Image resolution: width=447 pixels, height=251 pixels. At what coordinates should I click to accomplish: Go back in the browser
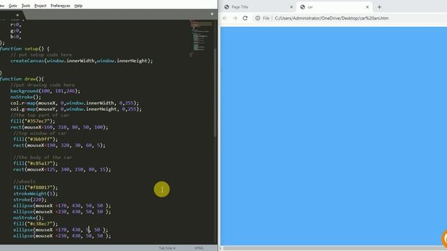225,18
